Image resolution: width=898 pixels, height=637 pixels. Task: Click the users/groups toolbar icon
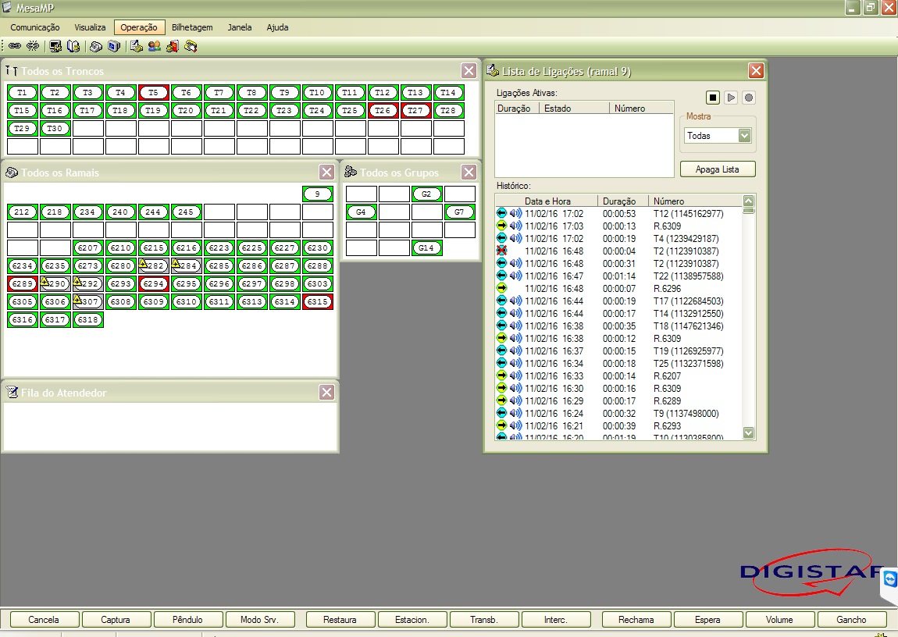[155, 45]
